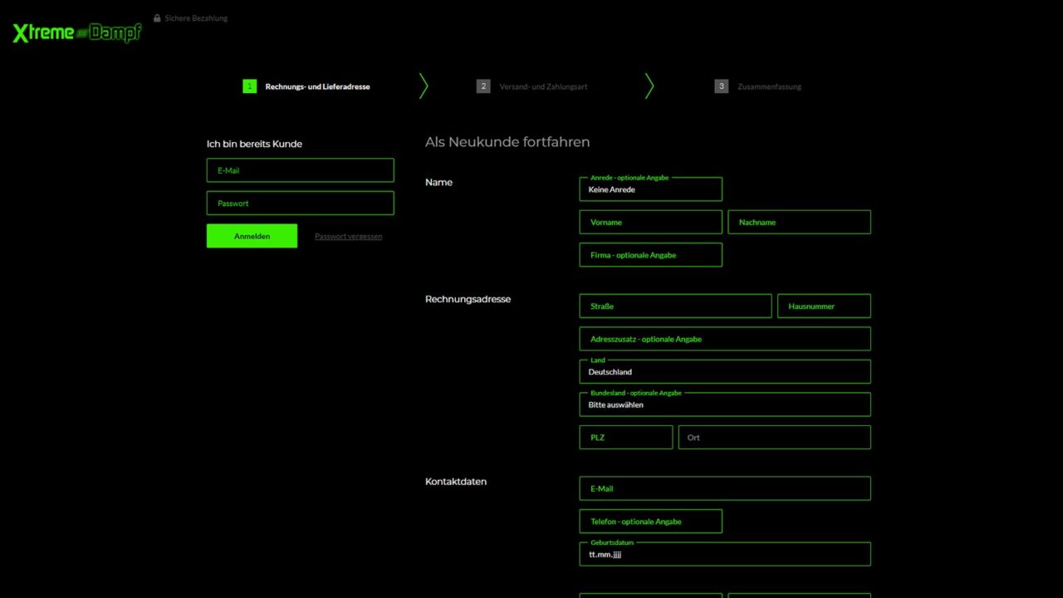Select the Straße input field

coord(675,306)
